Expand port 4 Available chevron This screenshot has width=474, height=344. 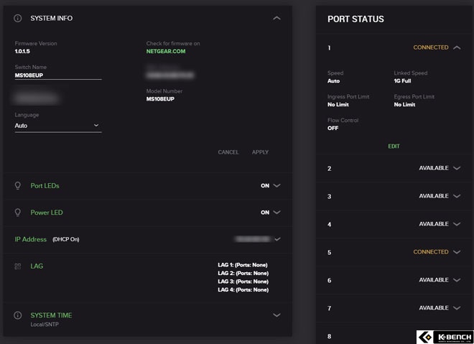coord(457,224)
